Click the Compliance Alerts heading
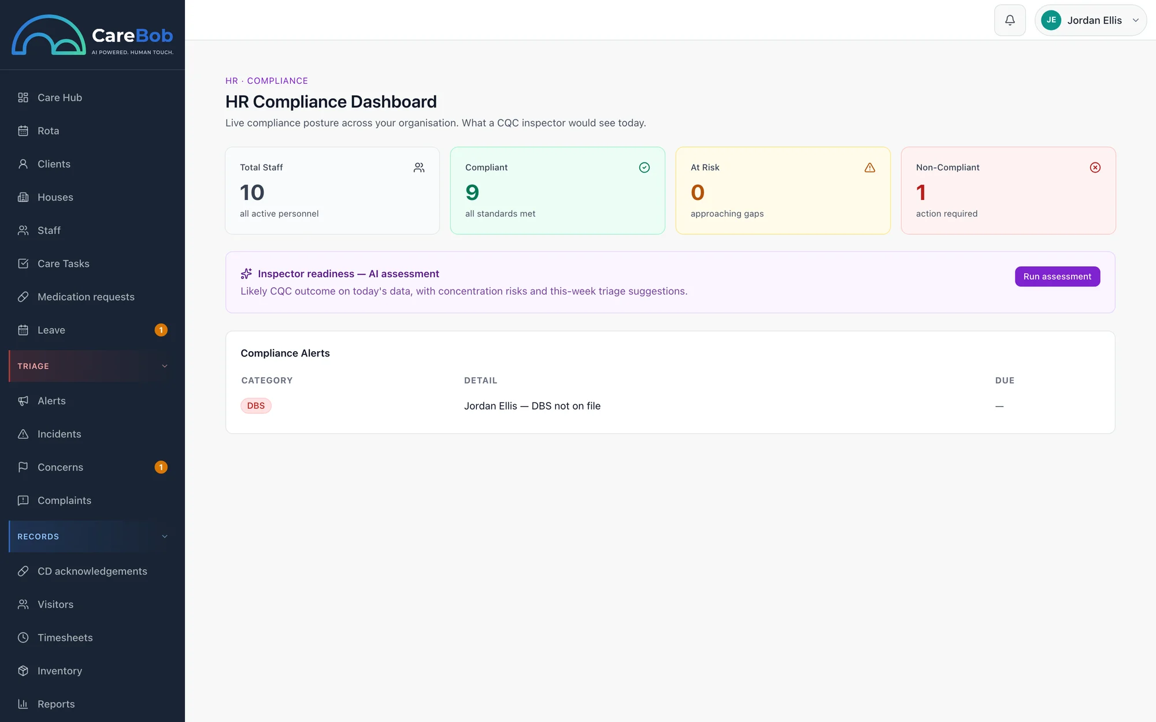Viewport: 1156px width, 722px height. (x=285, y=353)
